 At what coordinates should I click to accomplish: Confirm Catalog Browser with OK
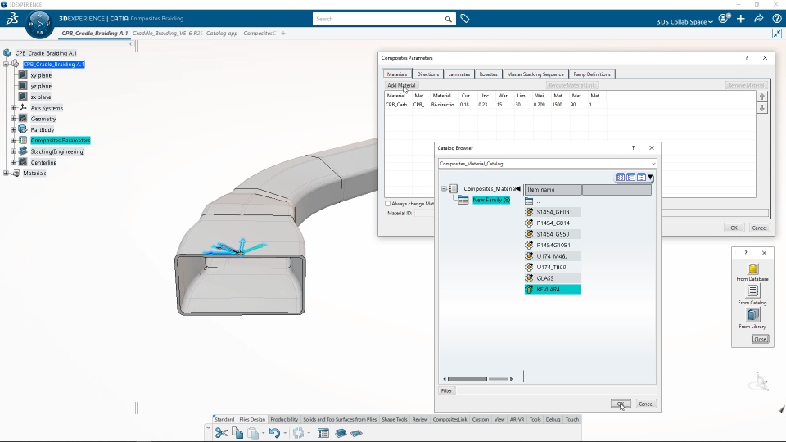621,404
